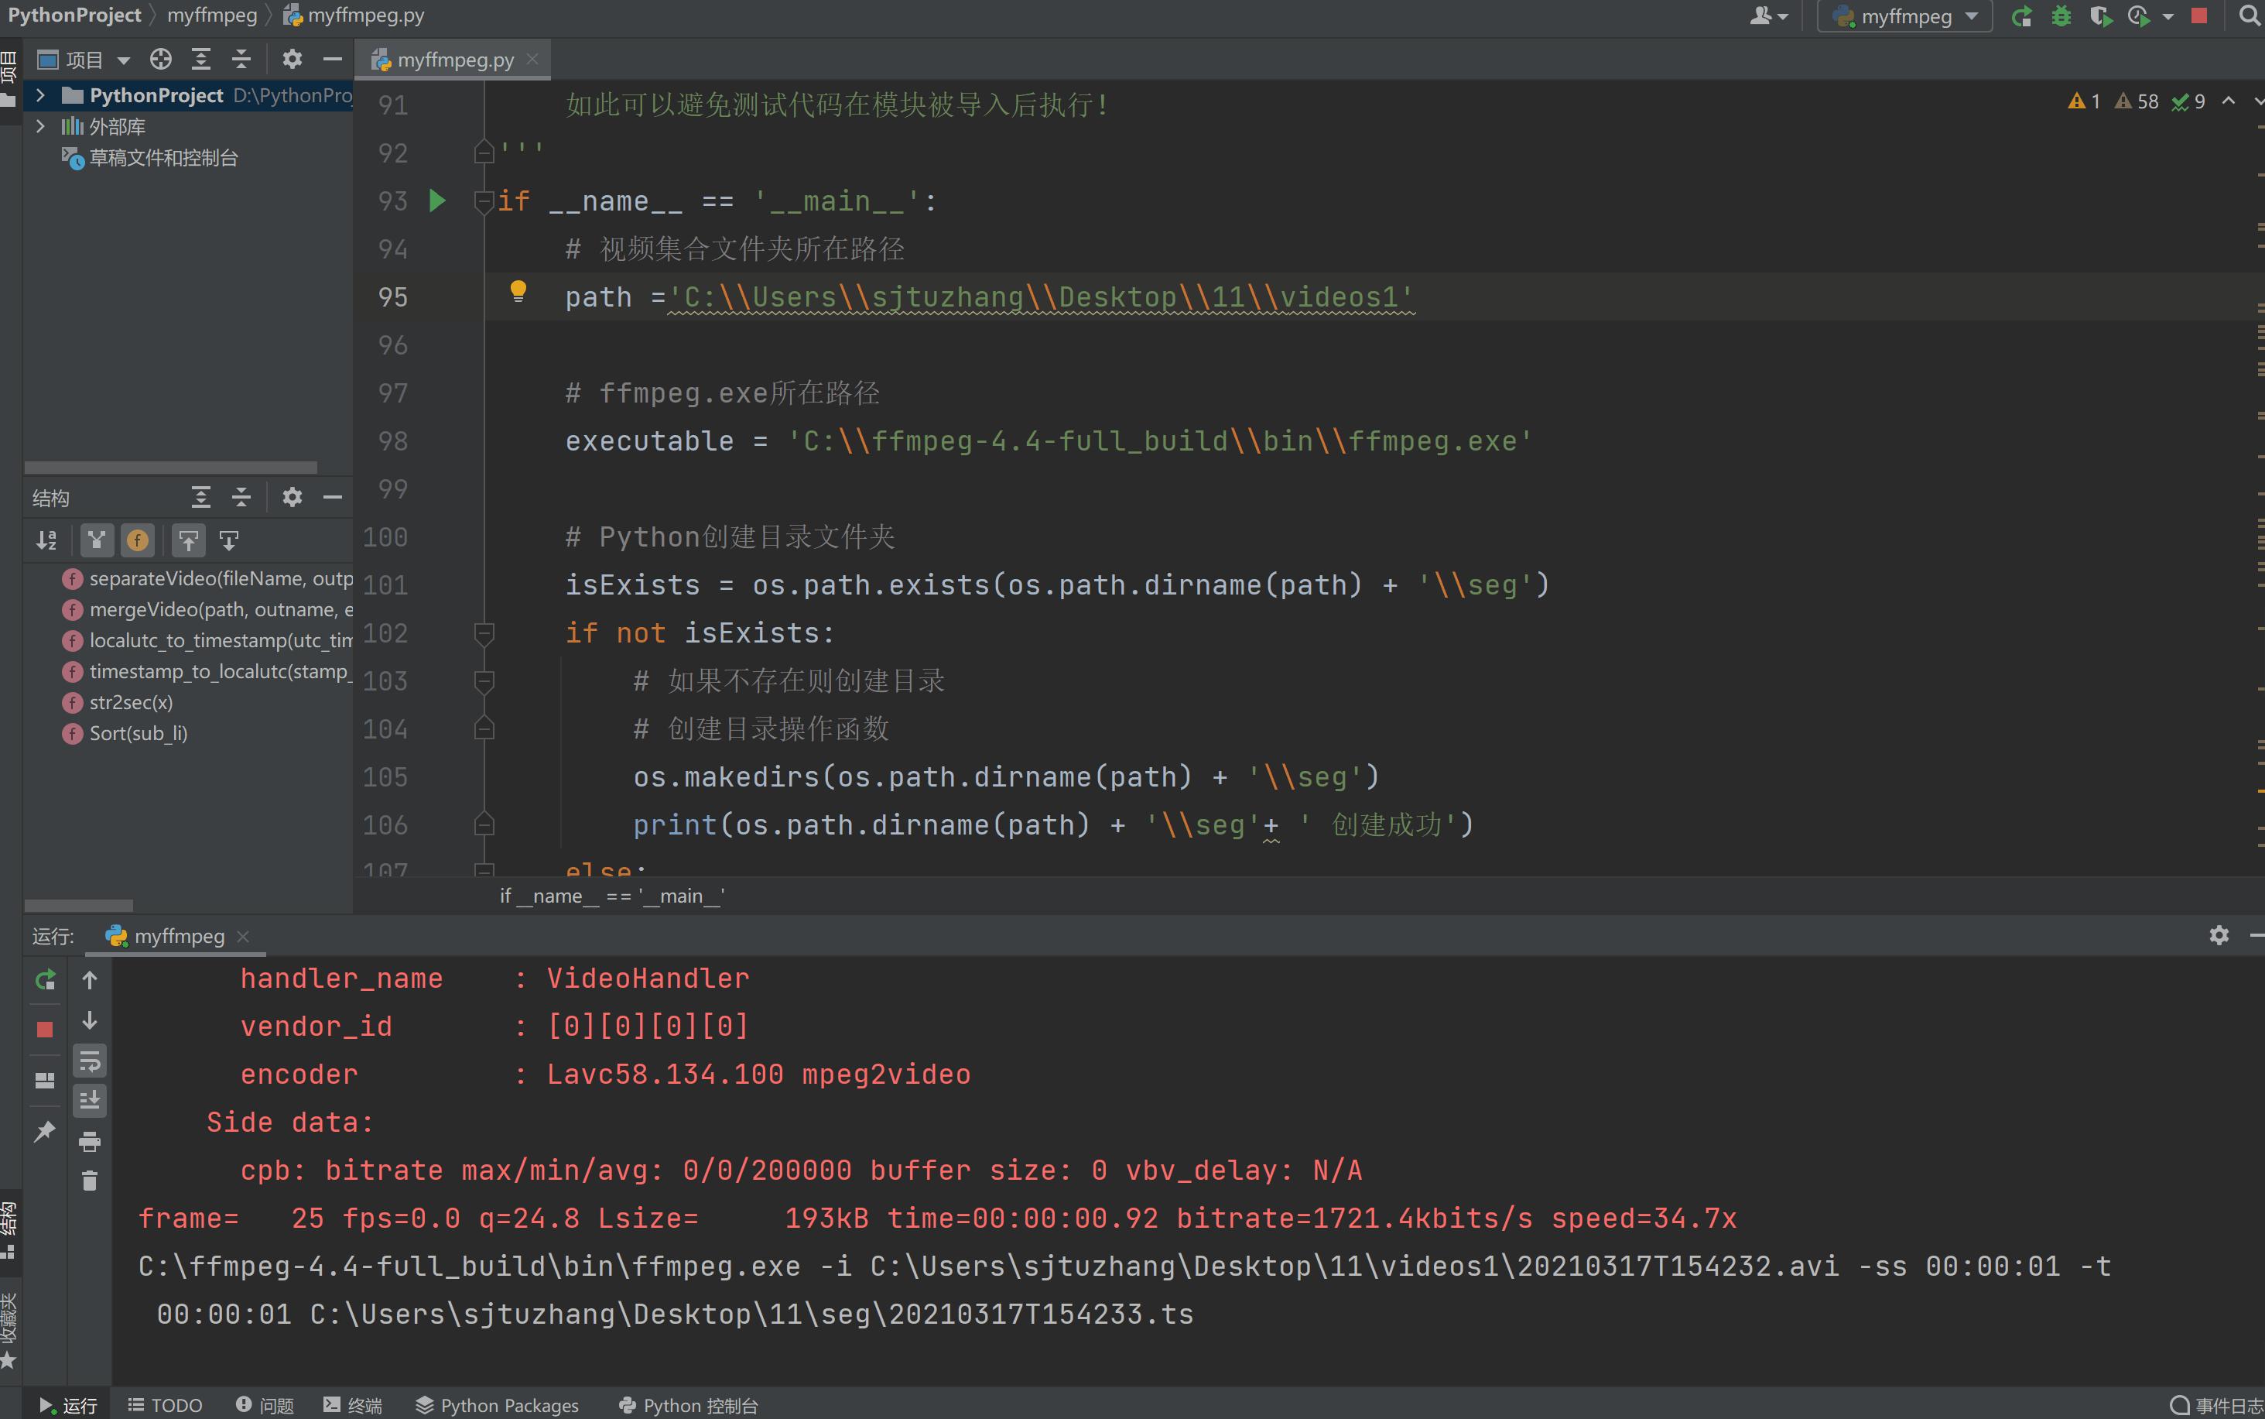Open the myffmpeg run configuration dropdown

point(1905,16)
